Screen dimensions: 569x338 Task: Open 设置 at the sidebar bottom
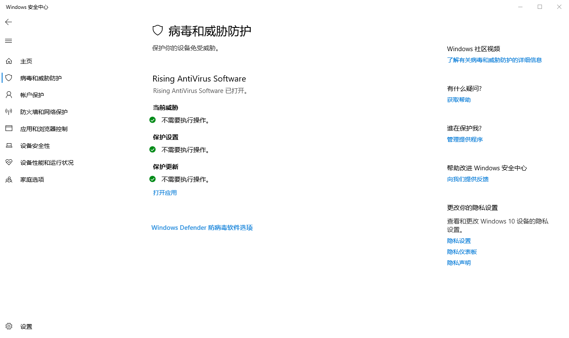[26, 327]
